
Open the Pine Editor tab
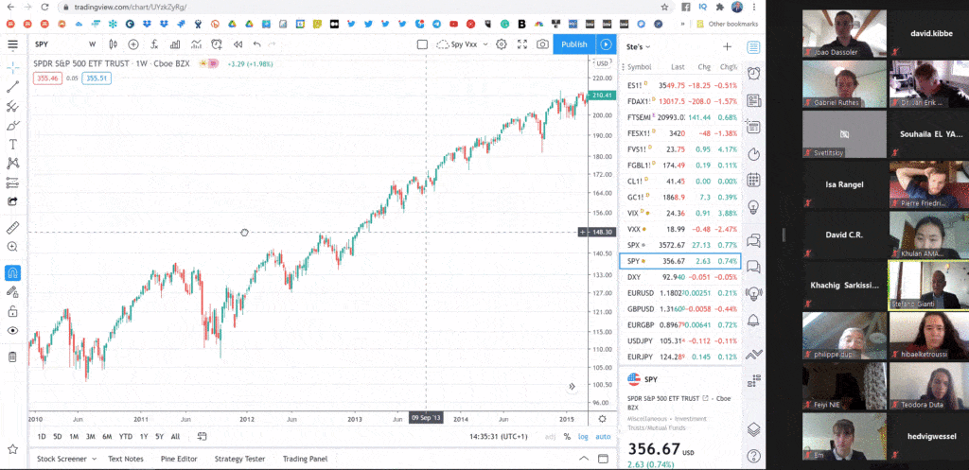pyautogui.click(x=177, y=459)
